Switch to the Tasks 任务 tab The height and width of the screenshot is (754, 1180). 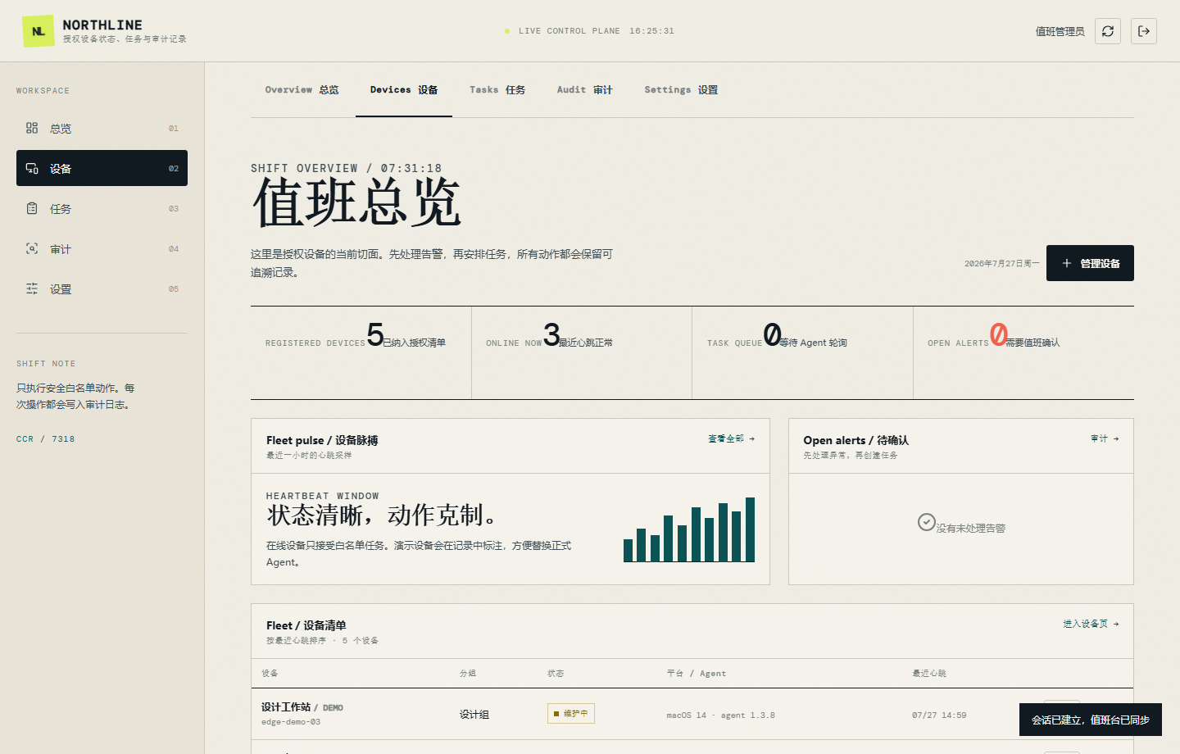(497, 90)
